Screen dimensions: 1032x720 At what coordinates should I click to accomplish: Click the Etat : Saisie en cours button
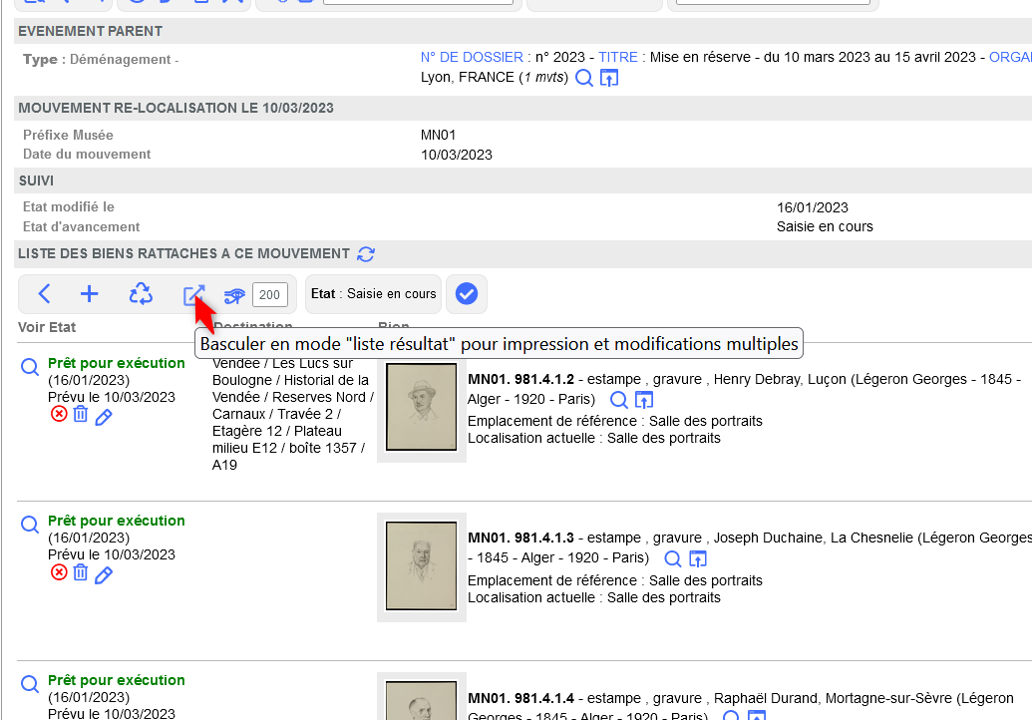tap(373, 293)
